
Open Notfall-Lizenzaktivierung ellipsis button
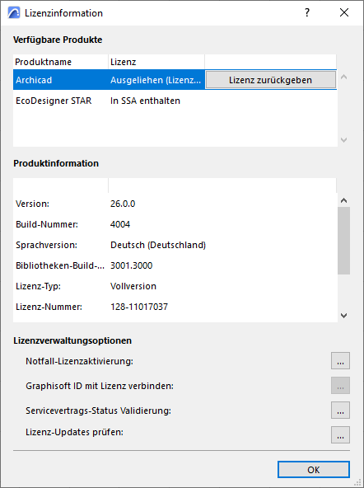(340, 361)
